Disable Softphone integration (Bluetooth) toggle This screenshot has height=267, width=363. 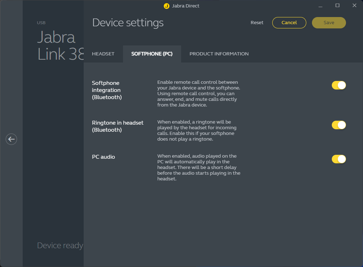click(339, 85)
